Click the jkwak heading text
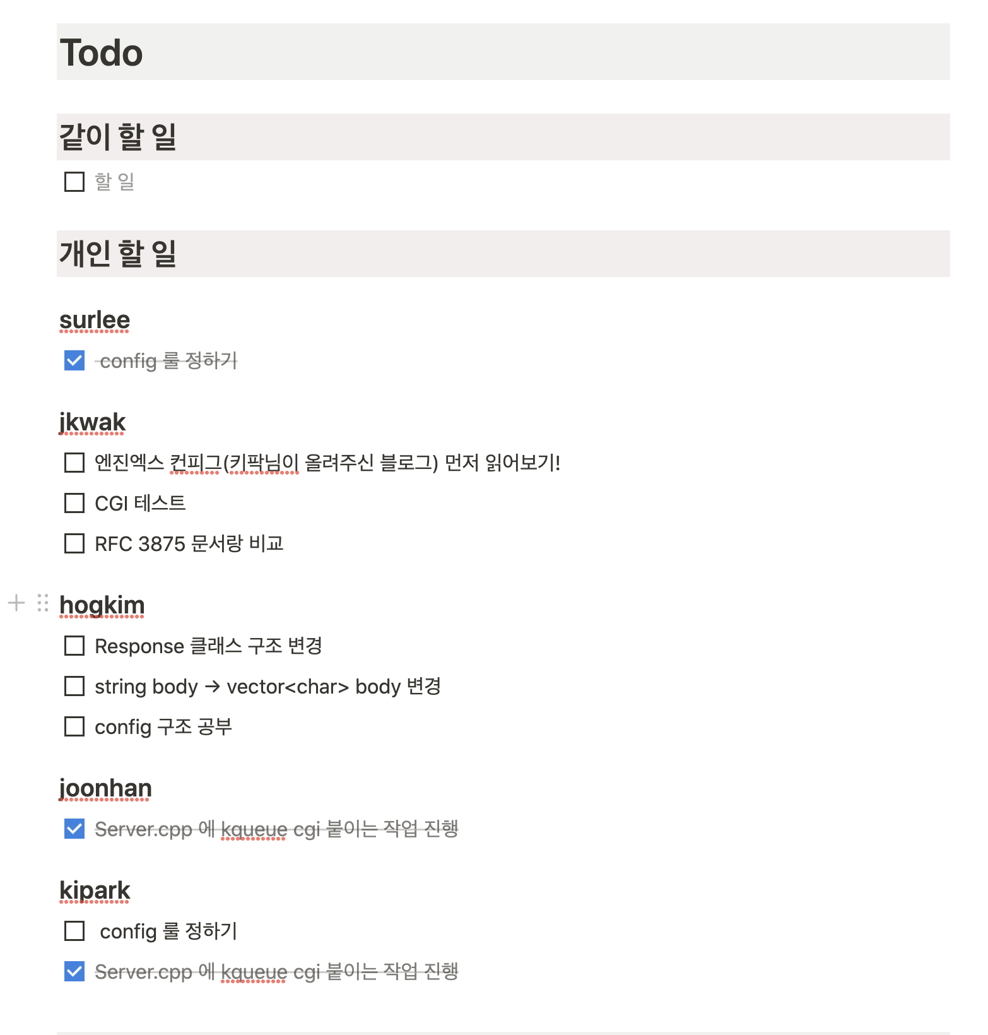The height and width of the screenshot is (1035, 988). tap(93, 422)
